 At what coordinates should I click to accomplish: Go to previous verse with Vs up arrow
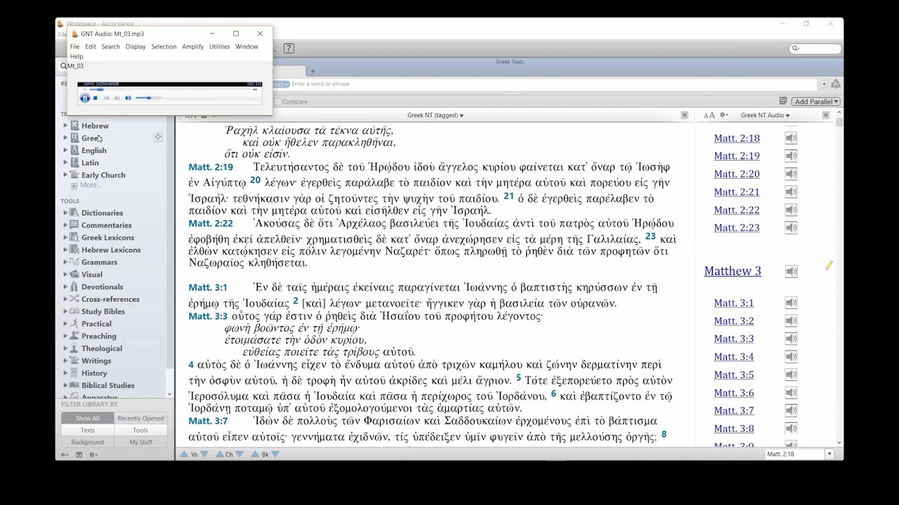[x=184, y=454]
